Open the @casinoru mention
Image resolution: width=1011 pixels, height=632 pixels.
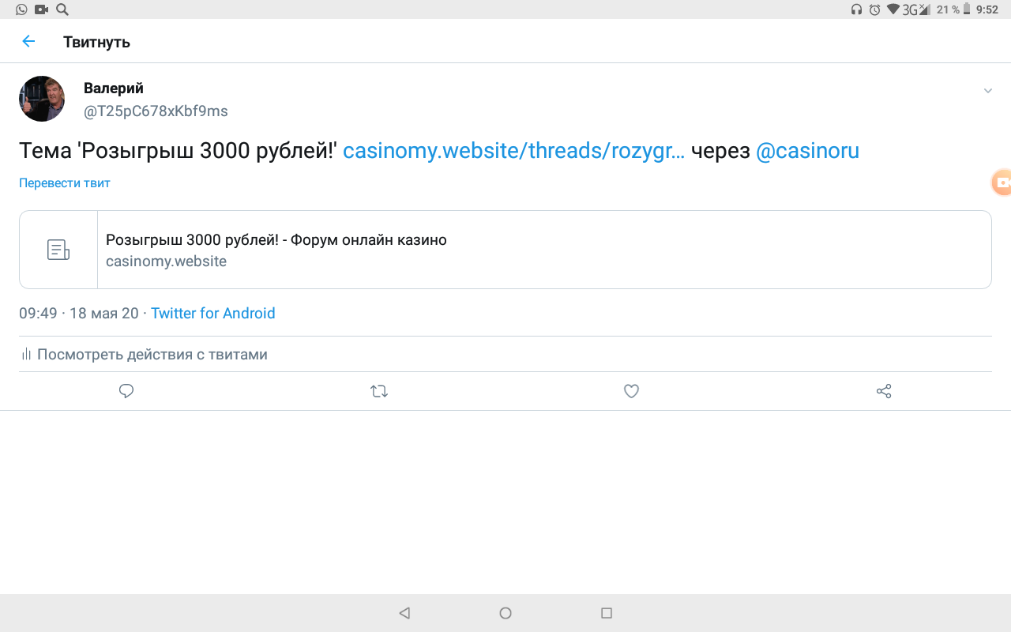coord(807,151)
